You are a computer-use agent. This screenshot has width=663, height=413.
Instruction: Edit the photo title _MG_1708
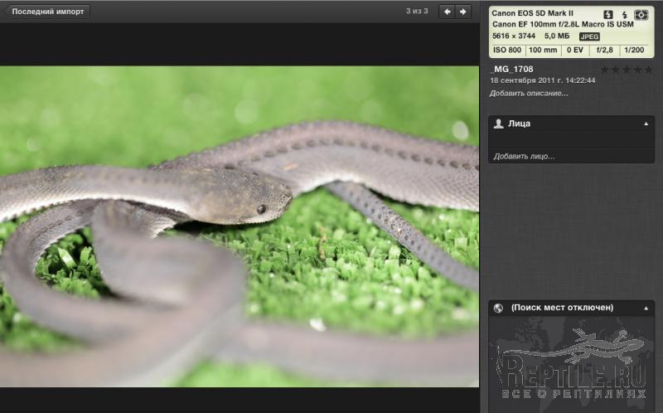(x=513, y=70)
